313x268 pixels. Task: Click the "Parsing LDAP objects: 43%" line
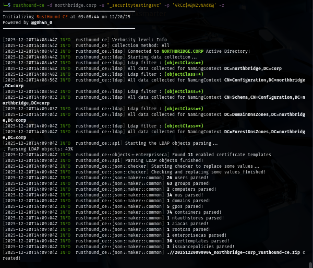[40, 149]
